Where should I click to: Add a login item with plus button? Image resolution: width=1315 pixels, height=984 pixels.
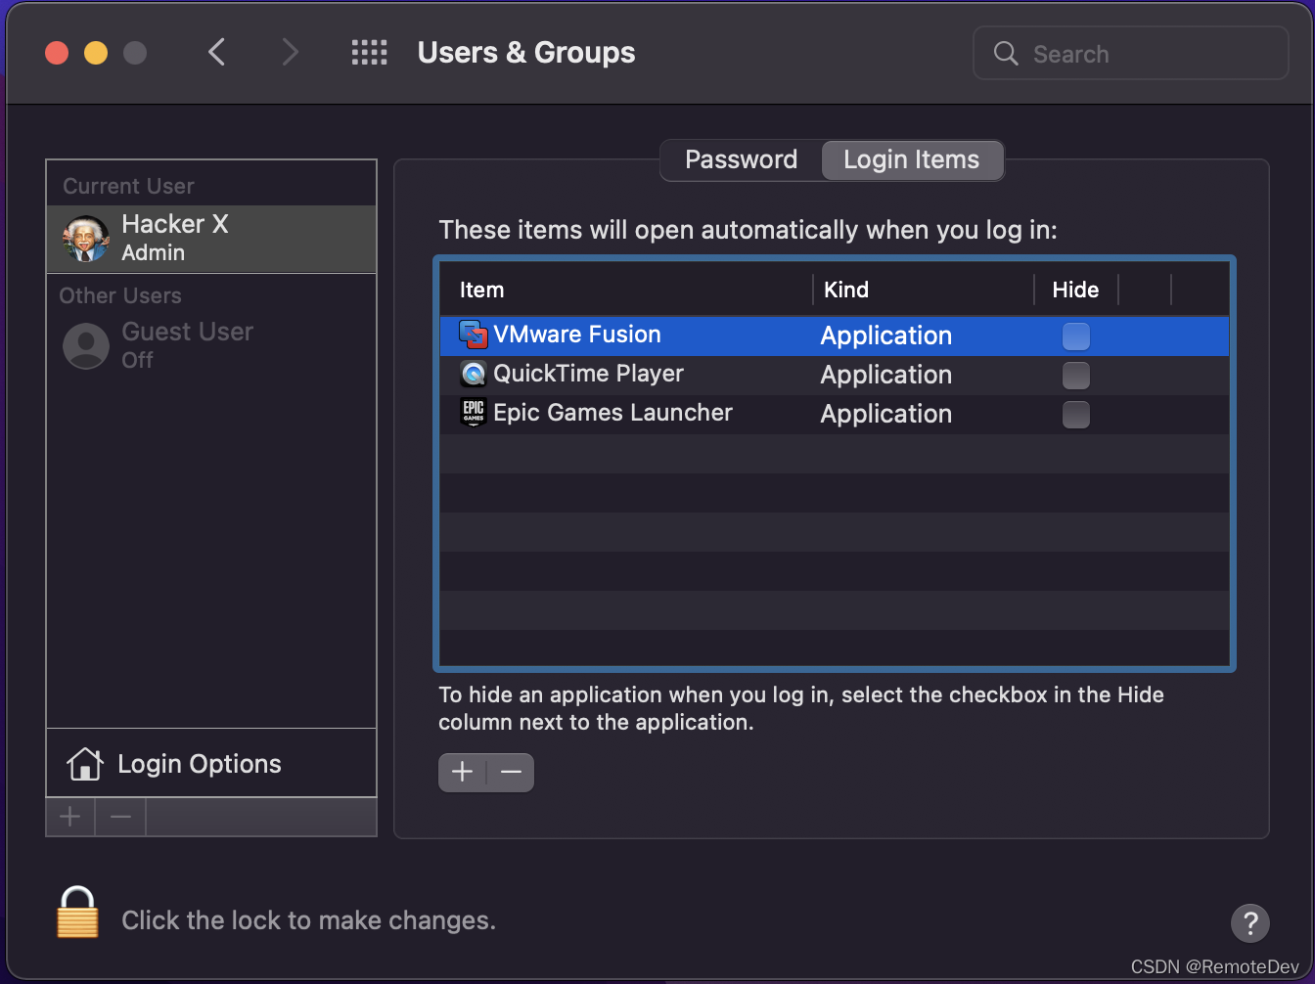(462, 773)
